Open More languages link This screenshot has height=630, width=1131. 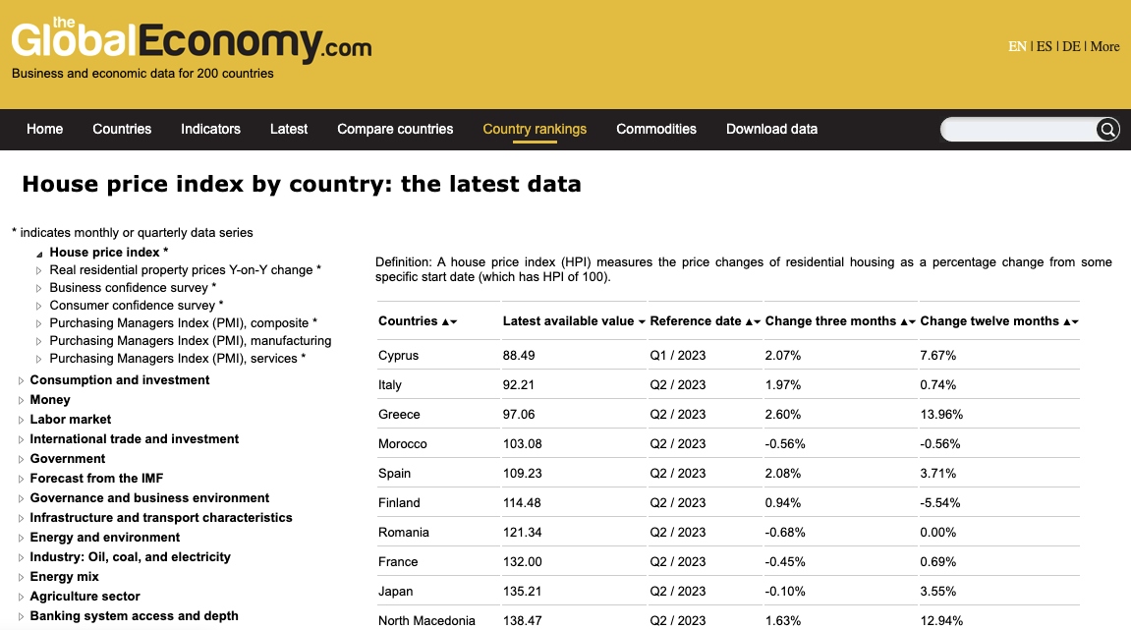tap(1104, 46)
